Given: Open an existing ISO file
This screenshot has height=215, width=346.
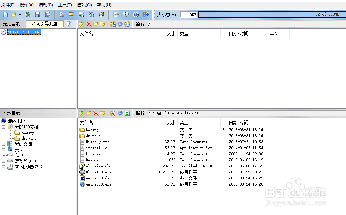Looking at the screenshot, I should coord(14,15).
